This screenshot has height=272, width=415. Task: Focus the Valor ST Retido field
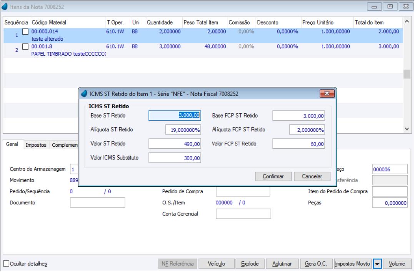coord(175,144)
